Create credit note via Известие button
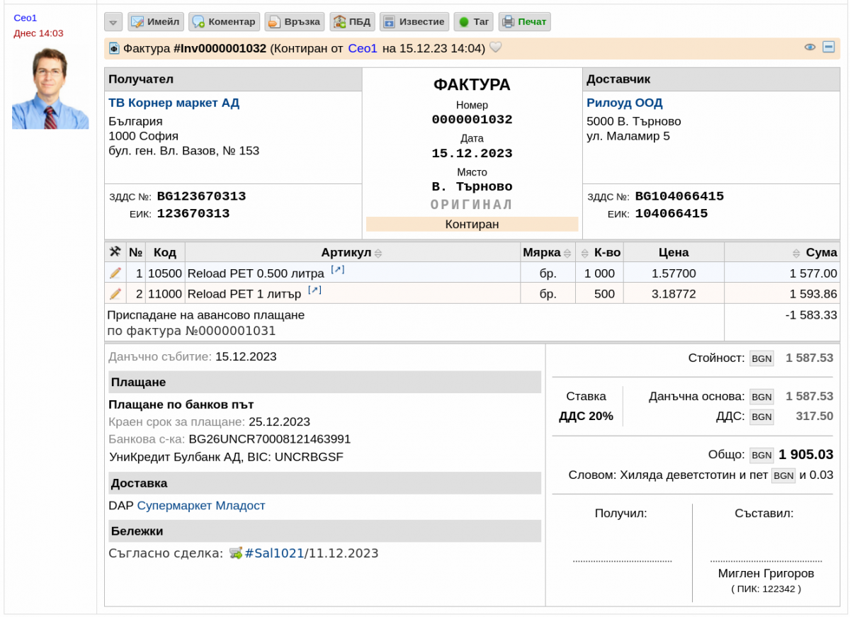 (414, 22)
